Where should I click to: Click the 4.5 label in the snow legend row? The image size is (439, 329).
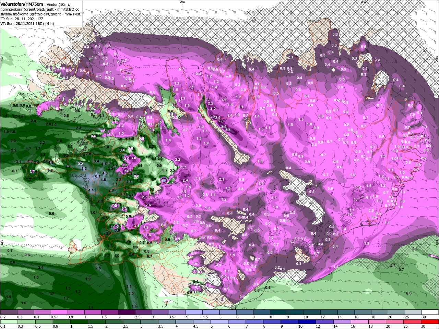pos(205,317)
